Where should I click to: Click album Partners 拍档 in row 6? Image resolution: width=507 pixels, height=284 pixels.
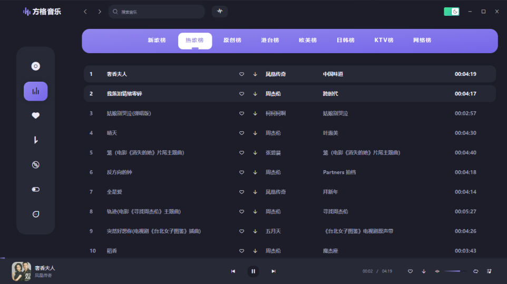(339, 172)
